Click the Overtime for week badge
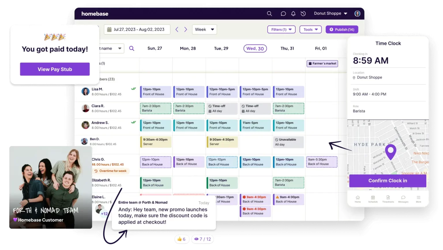 [110, 171]
